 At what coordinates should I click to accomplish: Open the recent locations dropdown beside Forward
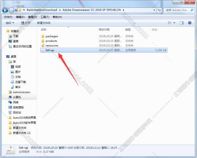[16, 10]
